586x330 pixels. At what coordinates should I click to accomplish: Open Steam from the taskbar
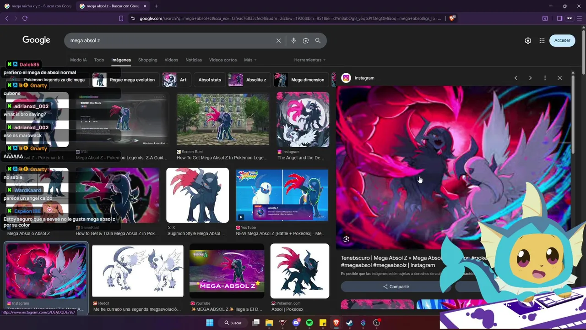point(349,323)
